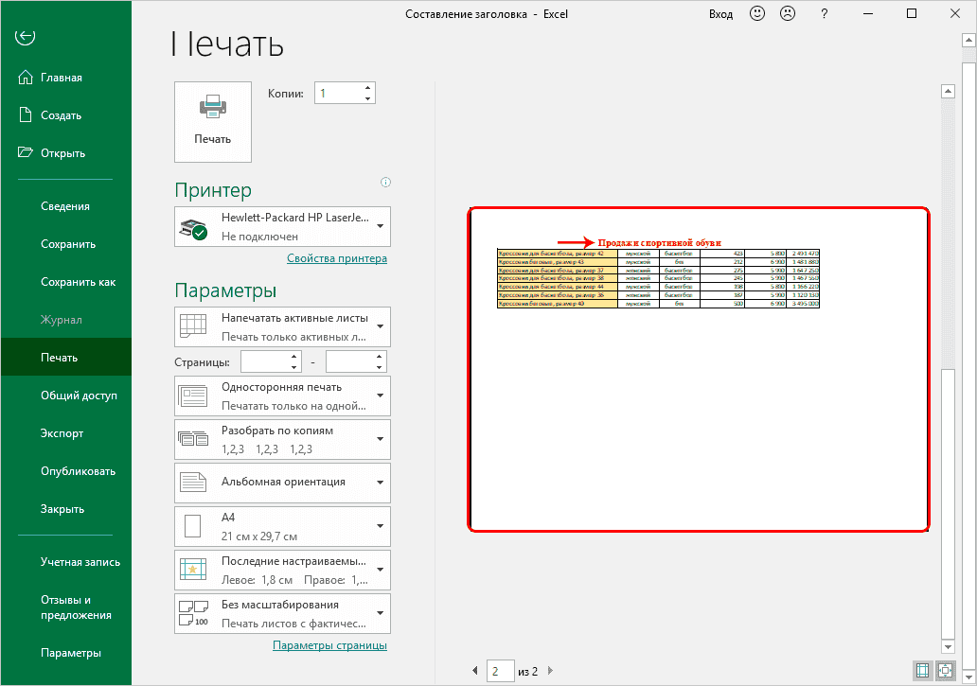
Task: Open the no scaling dropdown
Action: (282, 612)
